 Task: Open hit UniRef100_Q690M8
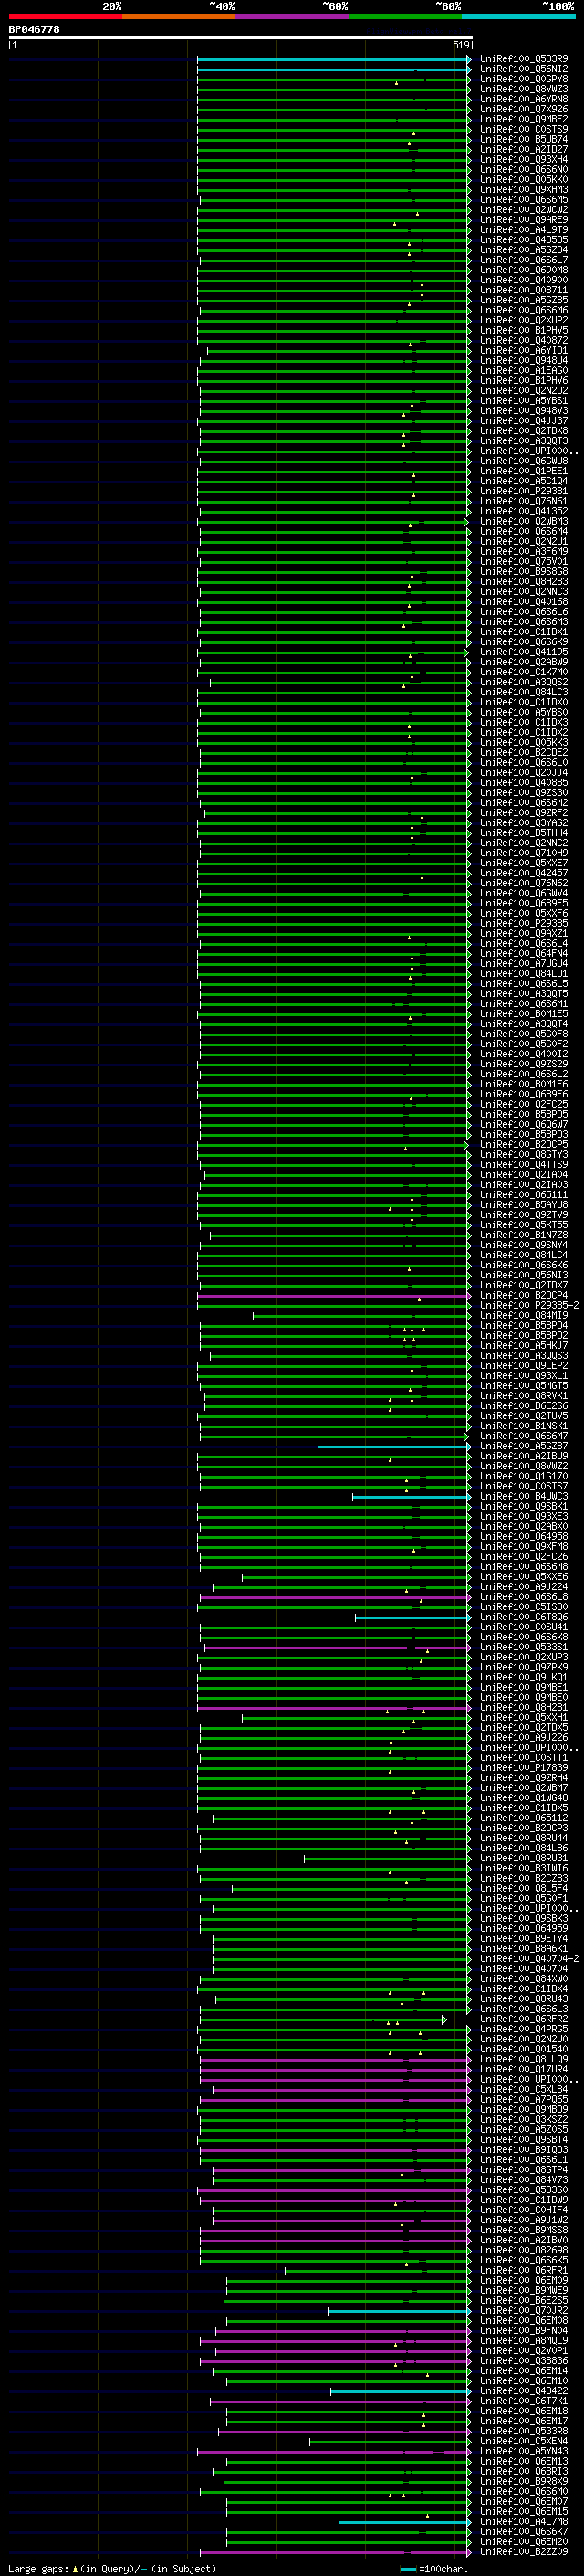click(x=524, y=270)
